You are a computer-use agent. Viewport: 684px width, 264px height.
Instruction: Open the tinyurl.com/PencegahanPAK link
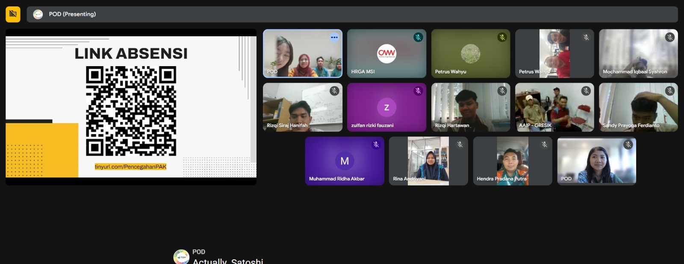click(130, 167)
